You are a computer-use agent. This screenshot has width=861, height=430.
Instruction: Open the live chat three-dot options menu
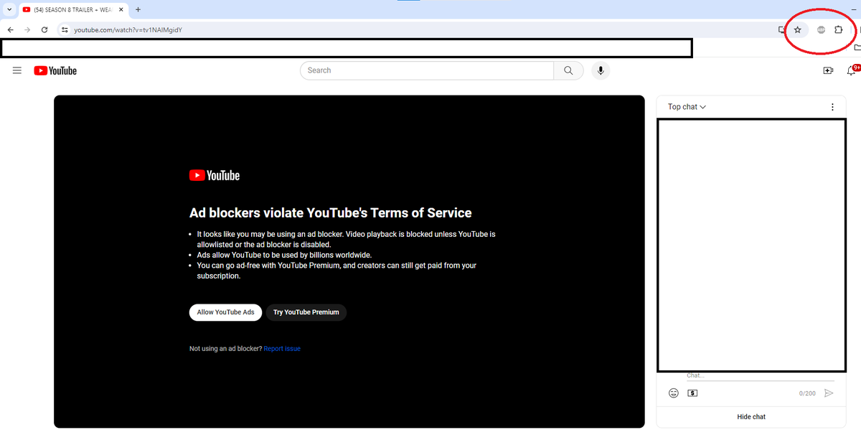(x=832, y=107)
